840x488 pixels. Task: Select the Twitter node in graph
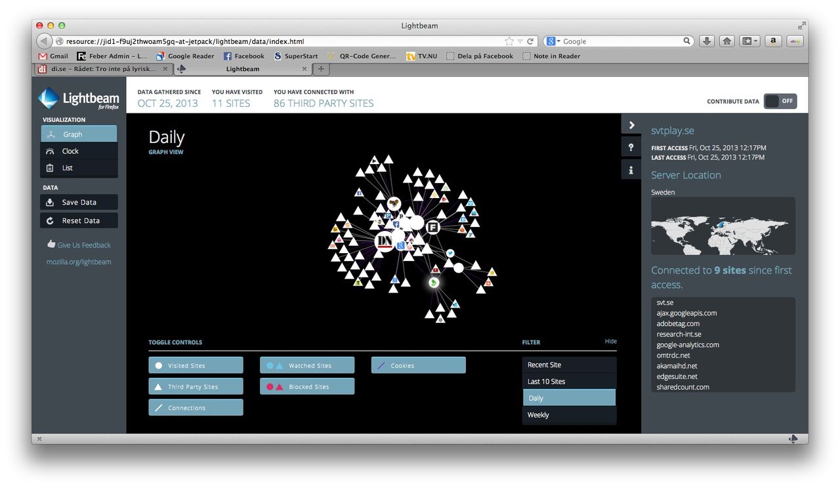(x=450, y=253)
